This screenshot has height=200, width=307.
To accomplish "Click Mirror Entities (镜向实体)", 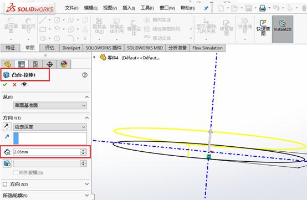I will pyautogui.click(x=157, y=20).
